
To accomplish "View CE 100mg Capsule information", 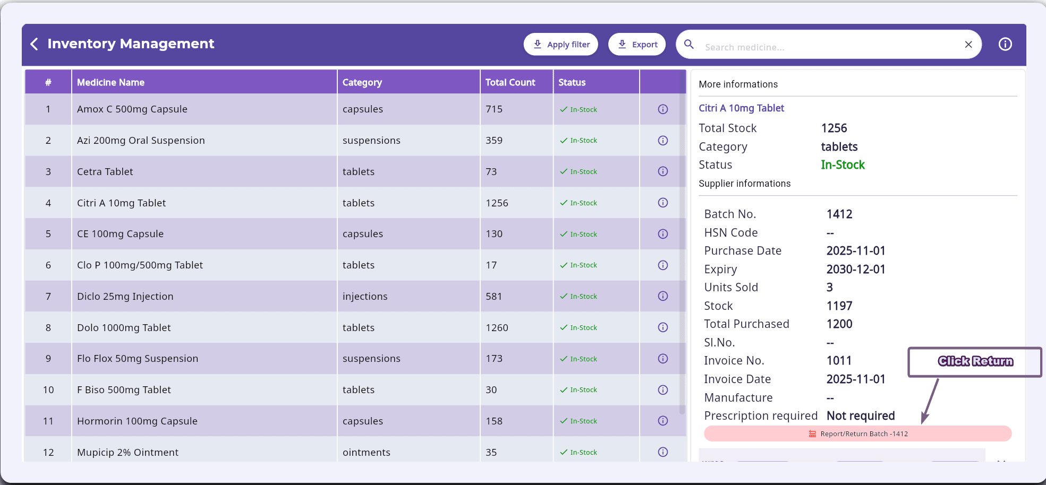I will click(x=663, y=234).
